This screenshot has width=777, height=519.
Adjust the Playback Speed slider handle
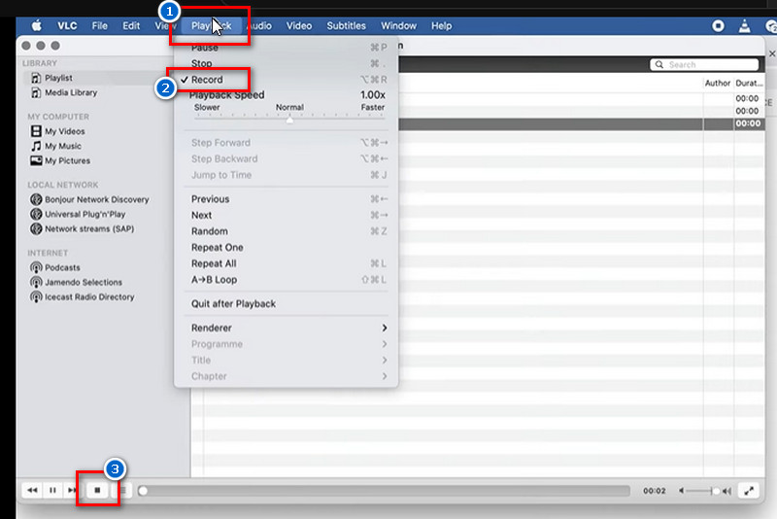tap(289, 120)
